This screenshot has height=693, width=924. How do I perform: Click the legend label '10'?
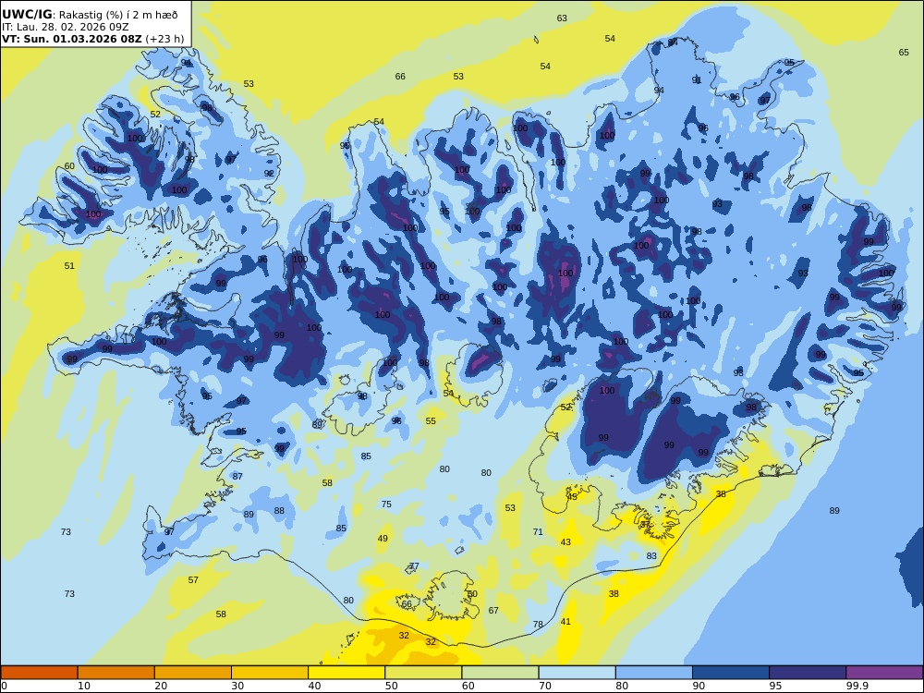pos(84,686)
